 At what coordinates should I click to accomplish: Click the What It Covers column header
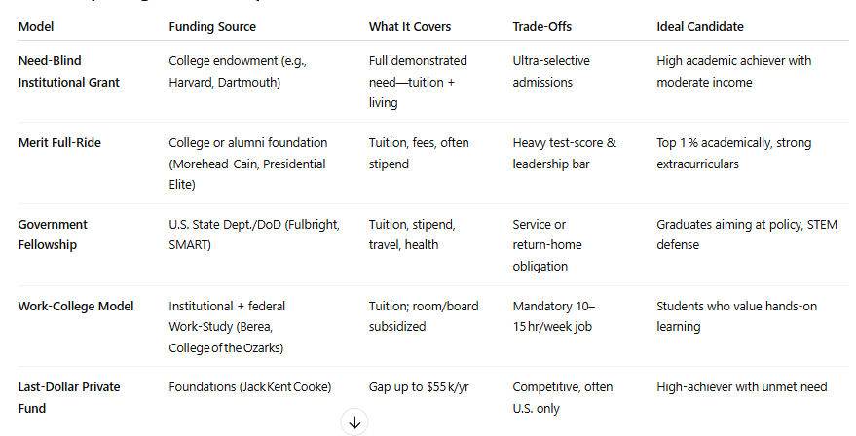410,26
